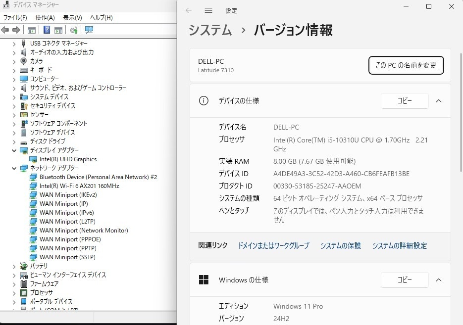Screen dimensions: 463x325
Task: Click the keyboard icon beside キーボード
Action: (x=24, y=70)
